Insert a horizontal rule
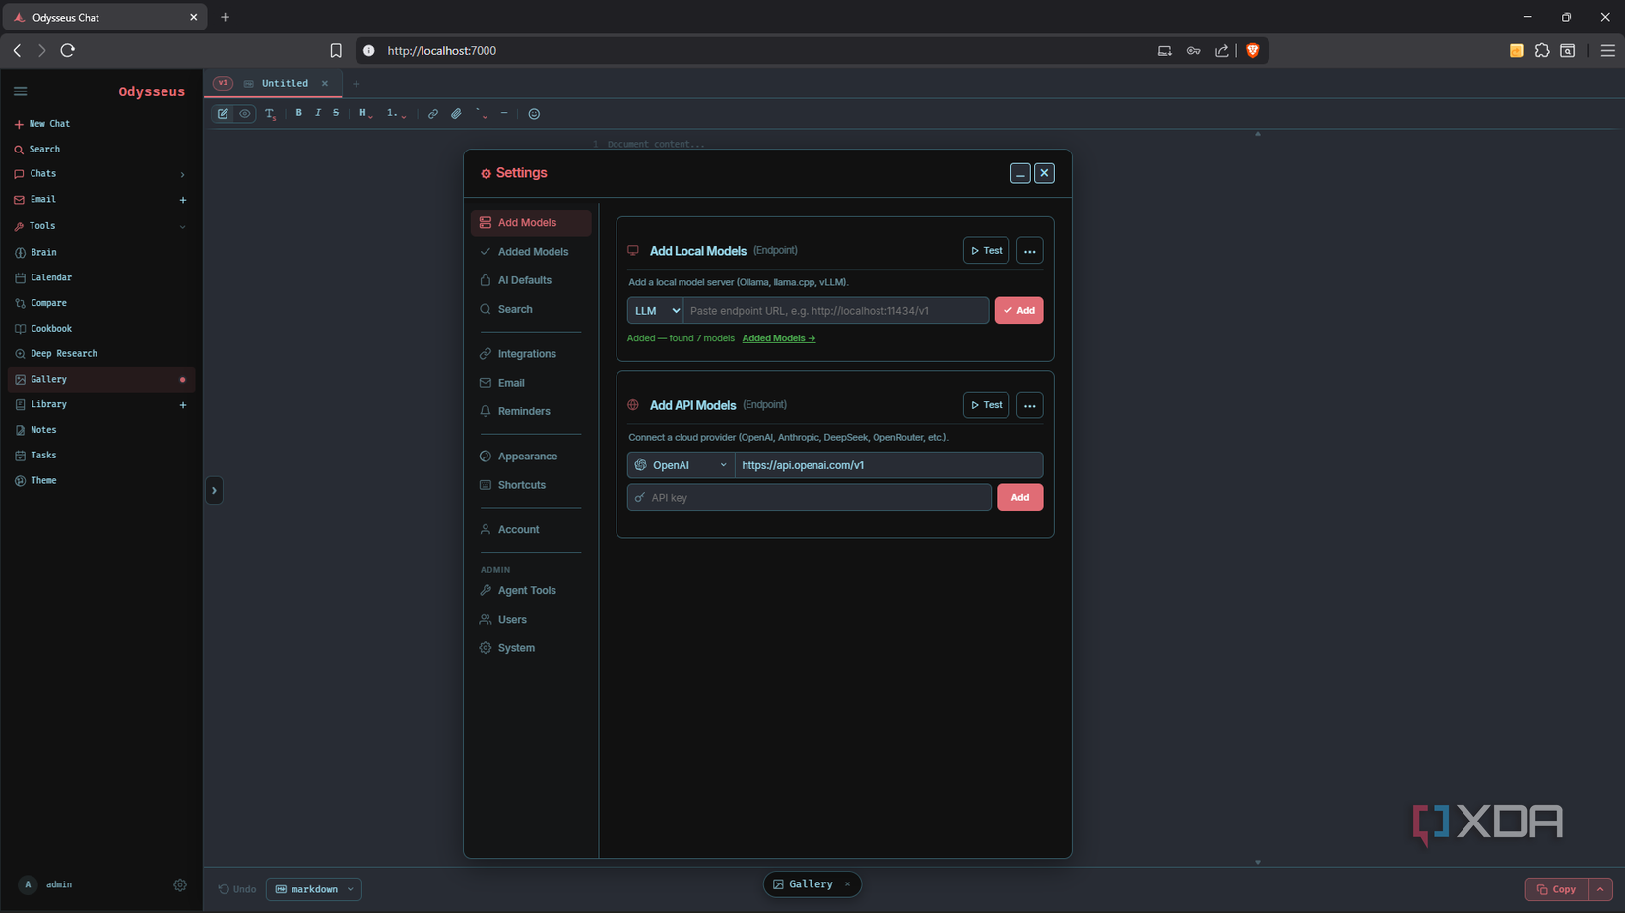 tap(504, 114)
